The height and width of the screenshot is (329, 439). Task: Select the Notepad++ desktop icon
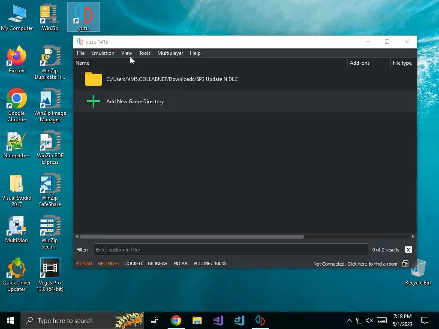click(x=17, y=145)
